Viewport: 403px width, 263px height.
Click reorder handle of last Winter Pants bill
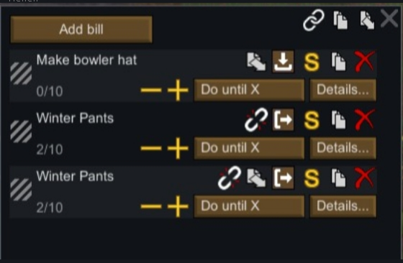coord(21,190)
